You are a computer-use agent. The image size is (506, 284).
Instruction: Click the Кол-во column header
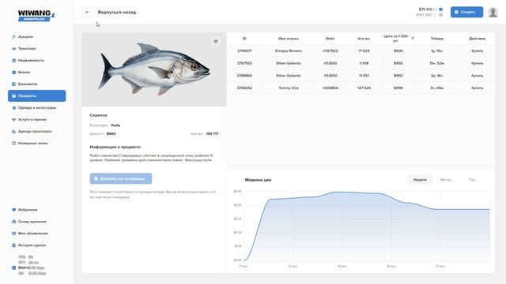click(x=364, y=39)
